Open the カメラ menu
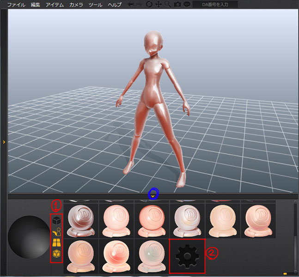This screenshot has height=277, width=299. (x=76, y=5)
